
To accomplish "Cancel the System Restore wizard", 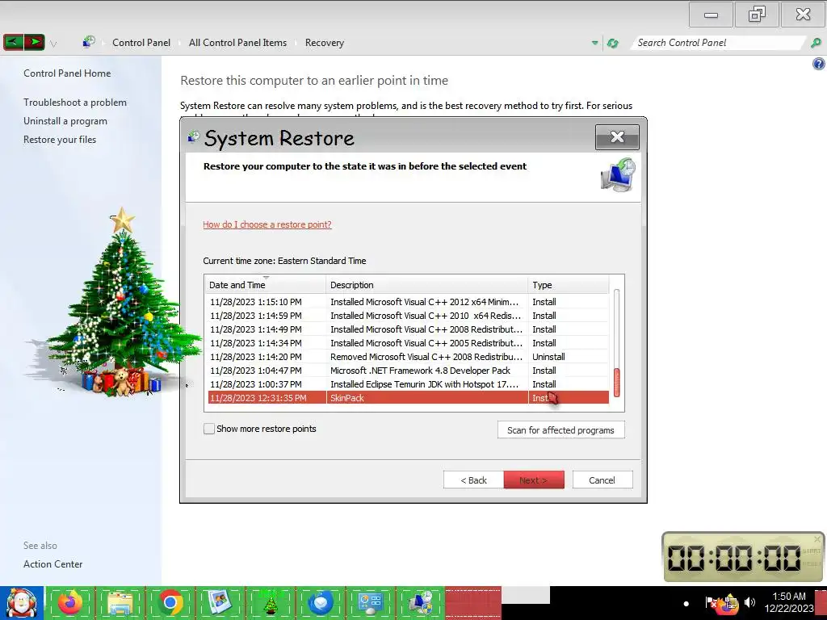I will [x=602, y=480].
